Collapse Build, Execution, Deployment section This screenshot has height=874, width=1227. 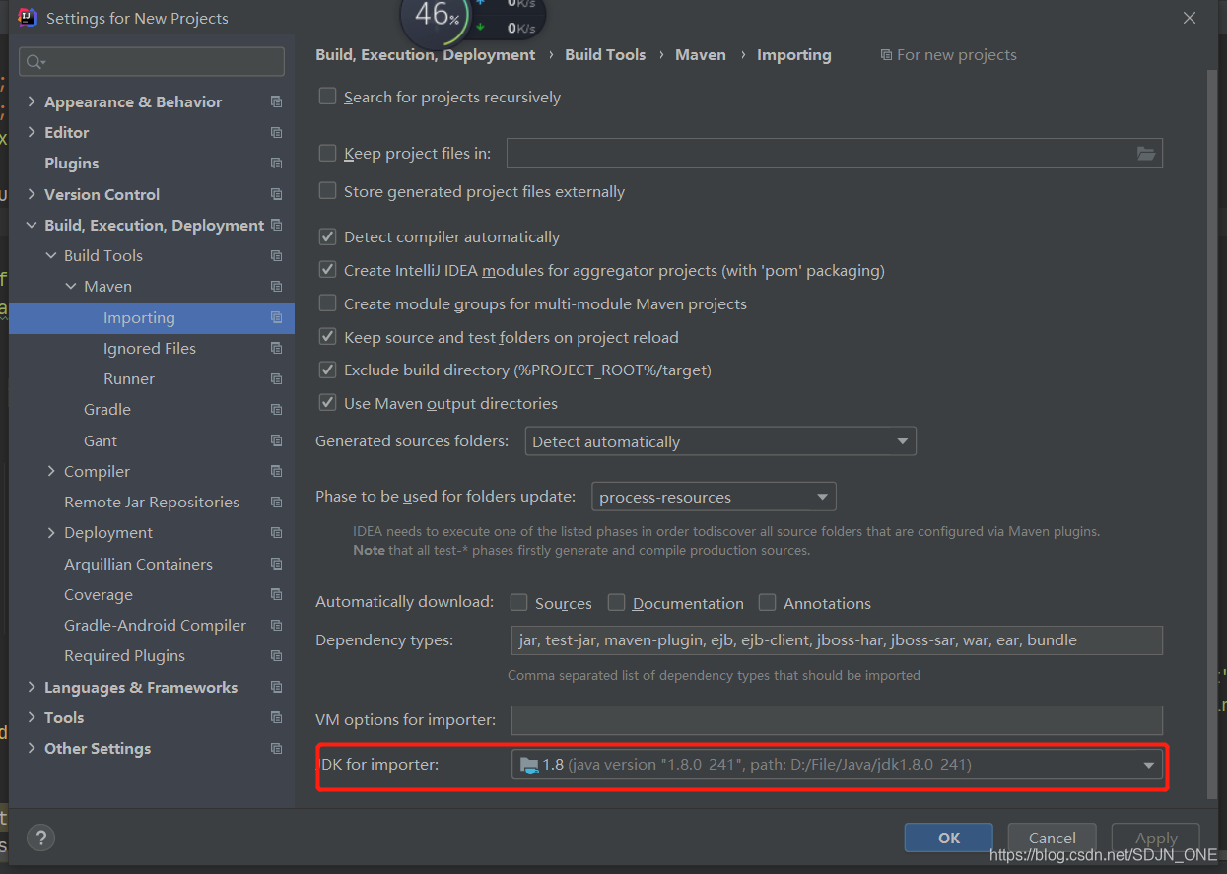(x=32, y=225)
